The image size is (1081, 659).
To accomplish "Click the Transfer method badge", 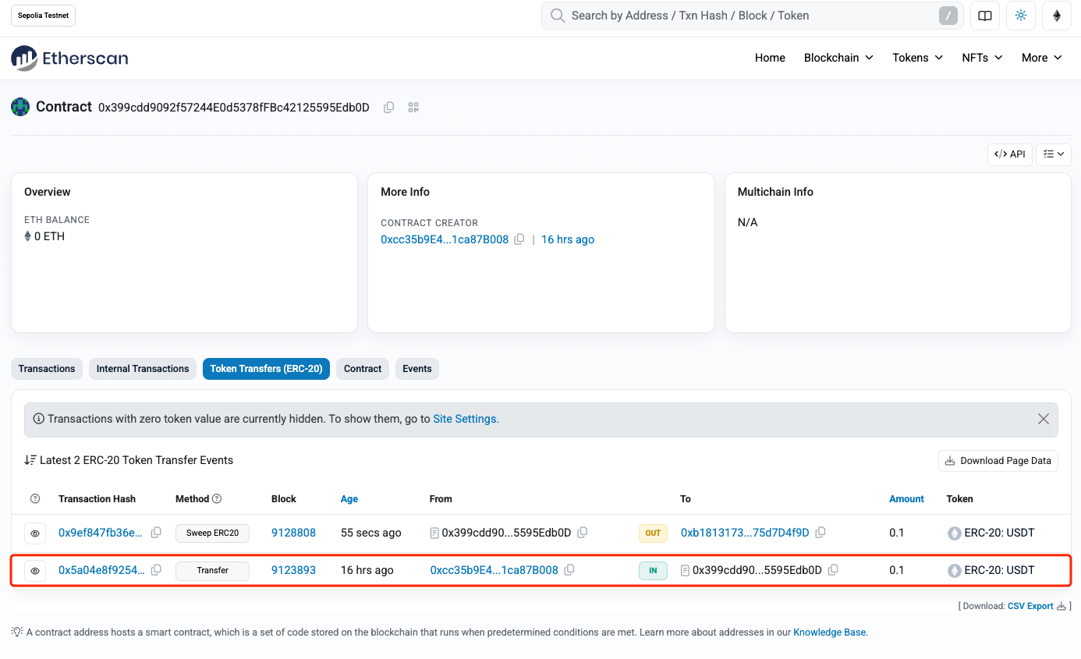I will click(x=212, y=571).
